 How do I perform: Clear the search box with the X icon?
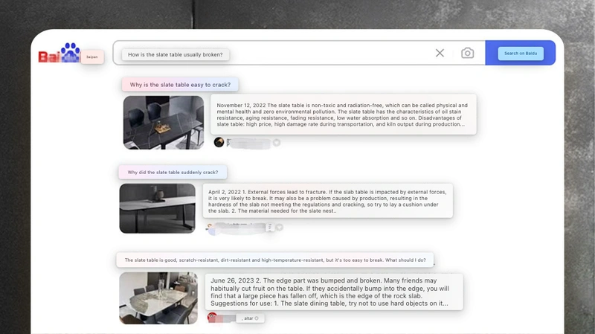coord(440,53)
